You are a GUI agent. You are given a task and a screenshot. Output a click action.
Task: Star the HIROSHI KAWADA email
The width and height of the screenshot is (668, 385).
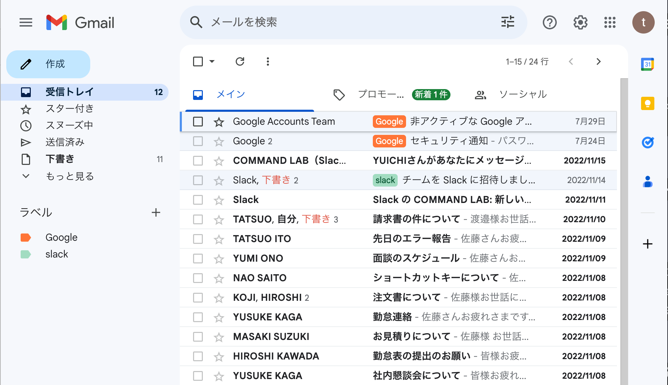[x=219, y=356]
